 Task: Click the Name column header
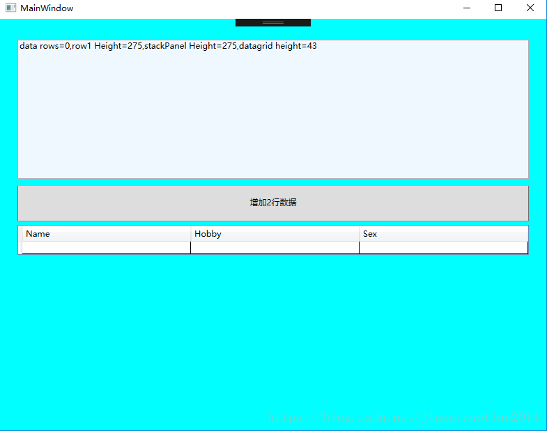pyautogui.click(x=107, y=234)
